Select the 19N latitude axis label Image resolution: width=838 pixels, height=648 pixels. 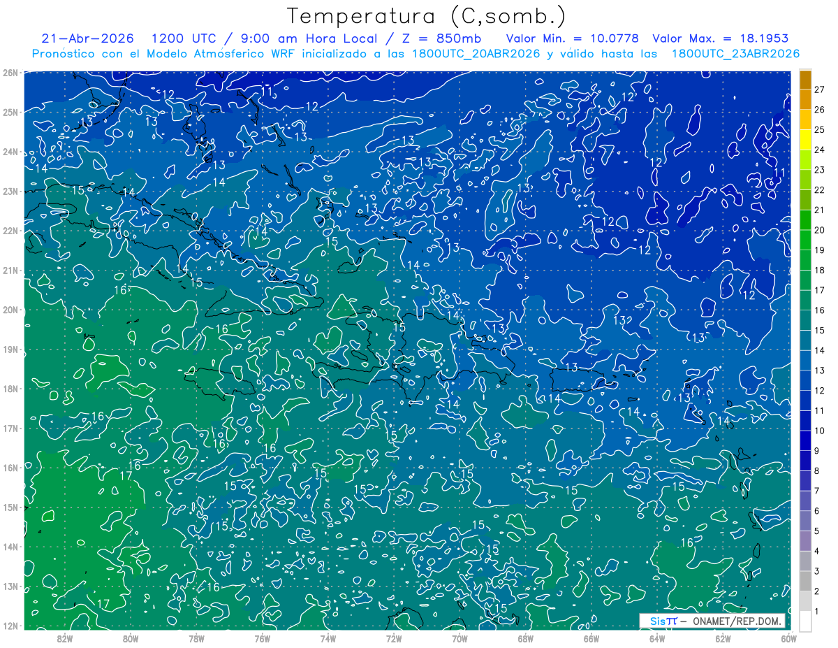click(x=10, y=349)
